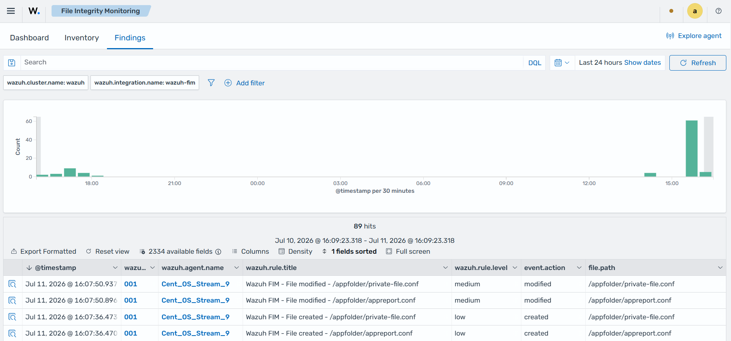Click the Refresh button
Viewport: 731px width, 341px height.
(698, 63)
